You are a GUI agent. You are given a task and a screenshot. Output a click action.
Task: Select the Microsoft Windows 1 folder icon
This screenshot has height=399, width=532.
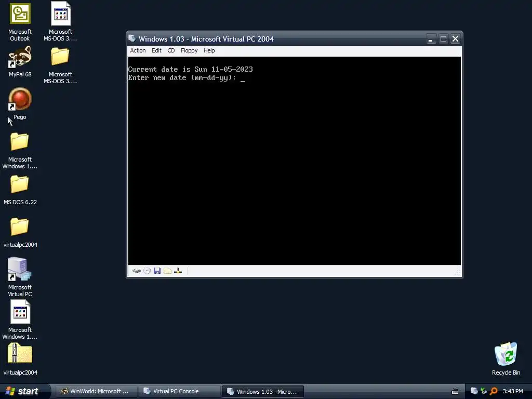tap(20, 150)
